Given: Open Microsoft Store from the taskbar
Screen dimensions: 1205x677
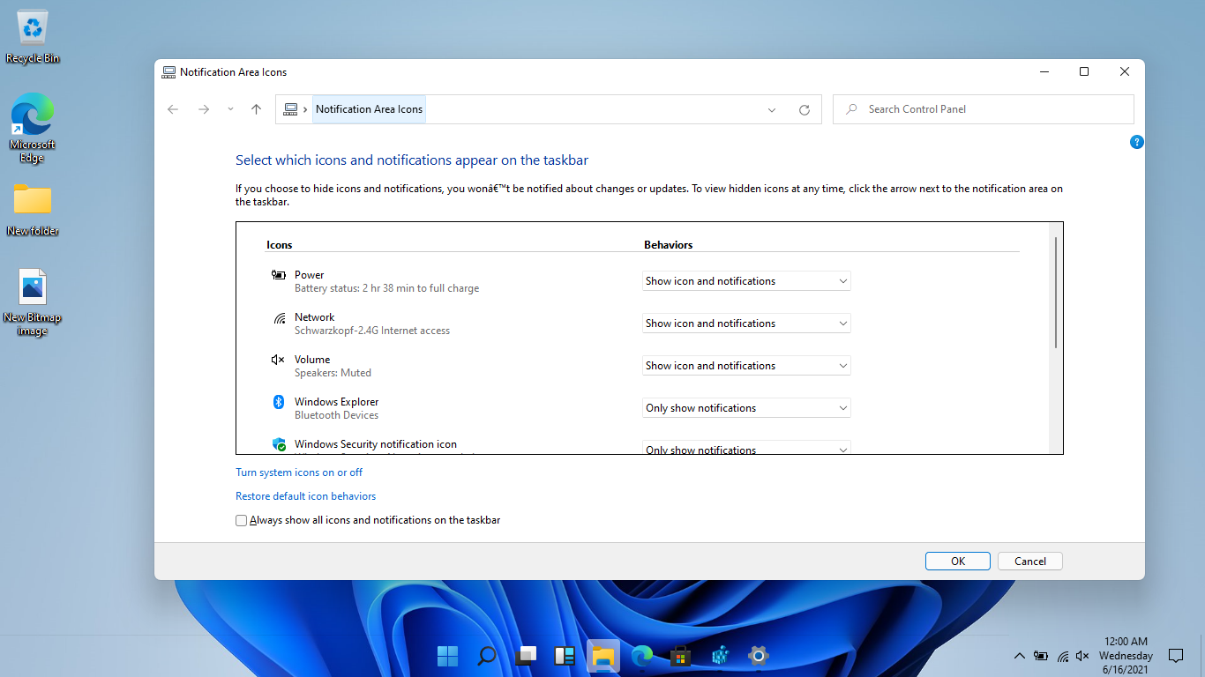Looking at the screenshot, I should point(680,656).
